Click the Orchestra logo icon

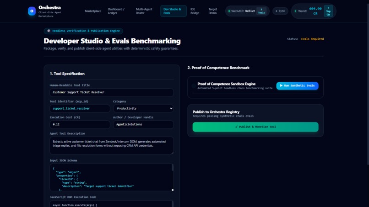tap(32, 11)
